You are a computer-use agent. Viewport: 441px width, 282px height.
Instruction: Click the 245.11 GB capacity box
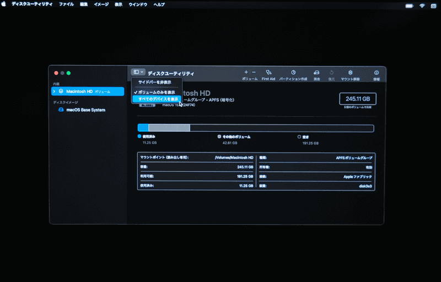(358, 99)
